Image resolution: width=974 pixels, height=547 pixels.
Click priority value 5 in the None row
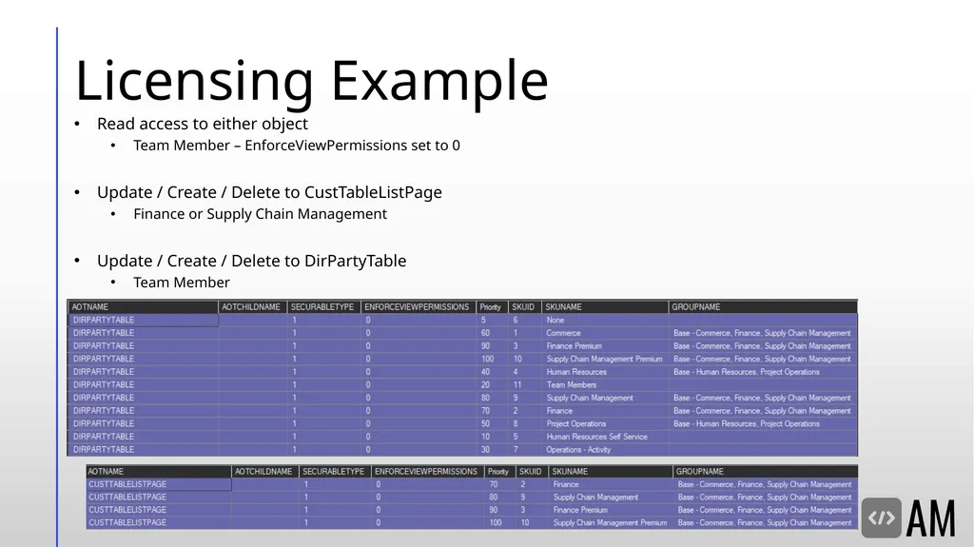[x=483, y=321]
